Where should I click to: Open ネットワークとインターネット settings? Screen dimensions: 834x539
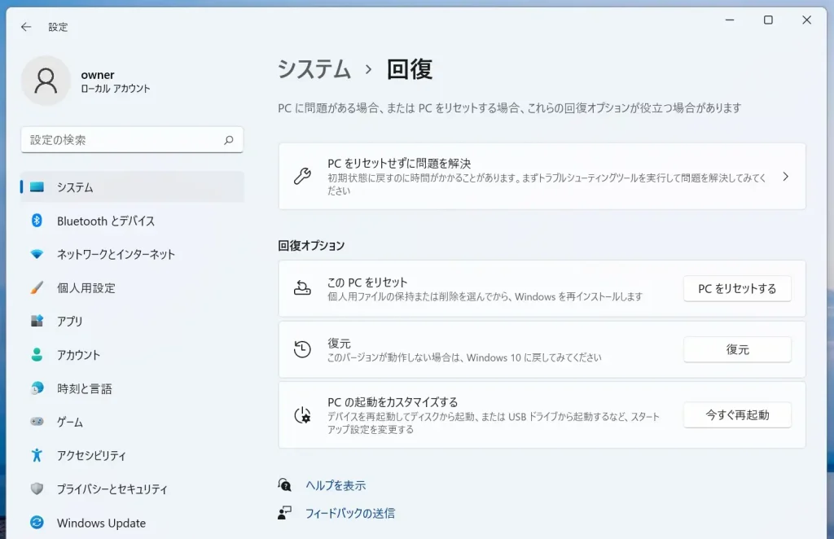click(116, 254)
